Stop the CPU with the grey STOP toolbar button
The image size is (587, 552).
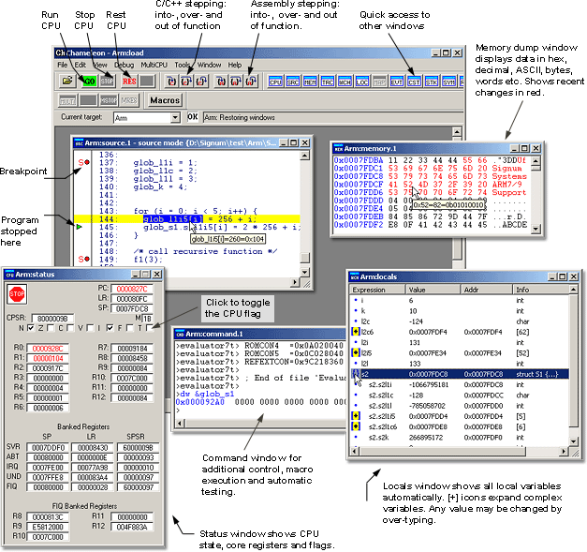pos(107,81)
